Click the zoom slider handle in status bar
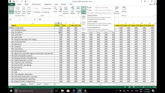 [144, 87]
